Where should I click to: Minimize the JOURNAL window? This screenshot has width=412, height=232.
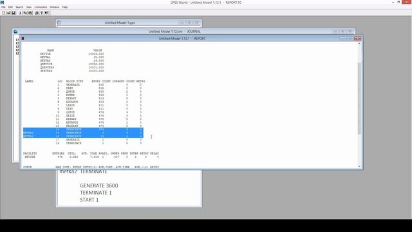pyautogui.click(x=335, y=32)
